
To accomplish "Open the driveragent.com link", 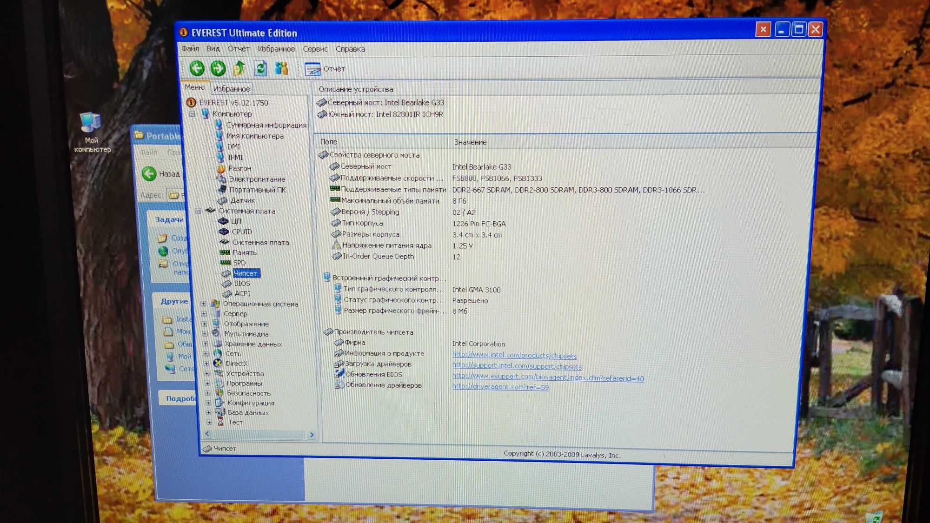I will tap(500, 387).
